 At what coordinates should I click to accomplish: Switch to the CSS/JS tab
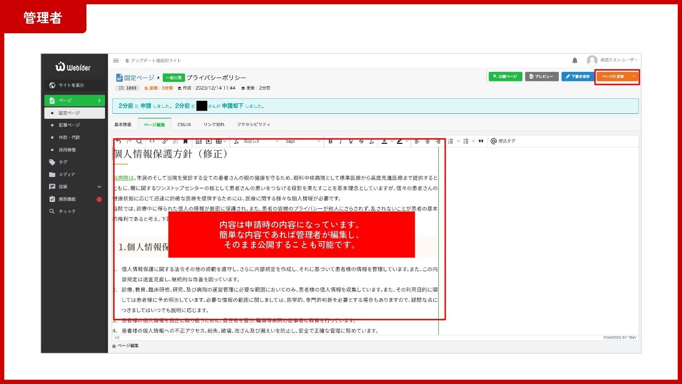[184, 124]
